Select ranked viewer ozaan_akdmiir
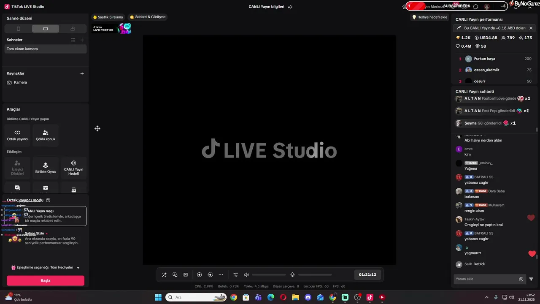Image resolution: width=540 pixels, height=304 pixels. pyautogui.click(x=495, y=70)
